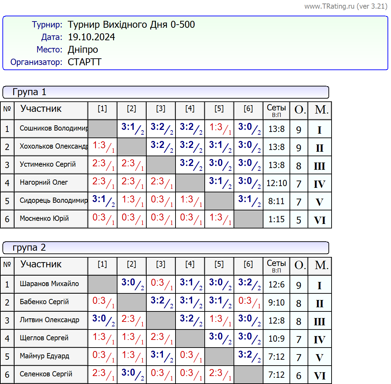Select Нагорний Олег in the first group
This screenshot has height=384, width=391.
pyautogui.click(x=44, y=183)
